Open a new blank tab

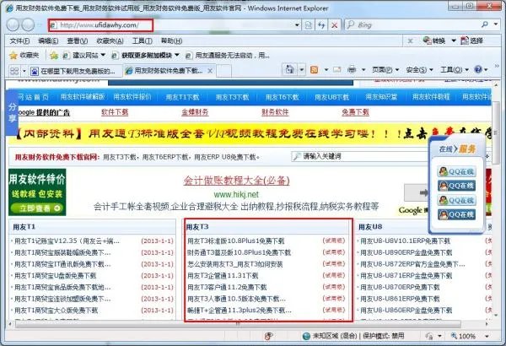point(224,71)
